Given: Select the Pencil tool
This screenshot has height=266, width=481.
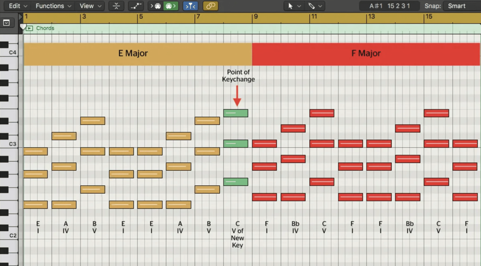Looking at the screenshot, I should pos(312,6).
